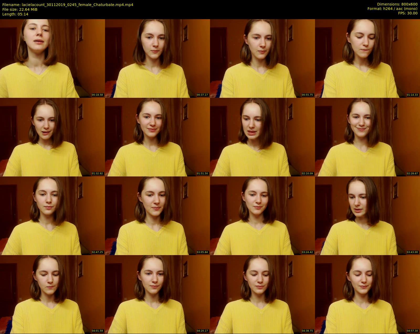Select the thumbnail timestamped 04:01.59
The height and width of the screenshot is (334, 420).
tap(52, 294)
